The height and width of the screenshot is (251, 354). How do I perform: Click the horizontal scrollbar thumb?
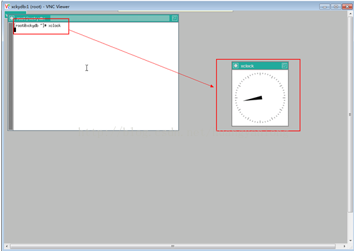pos(173,246)
